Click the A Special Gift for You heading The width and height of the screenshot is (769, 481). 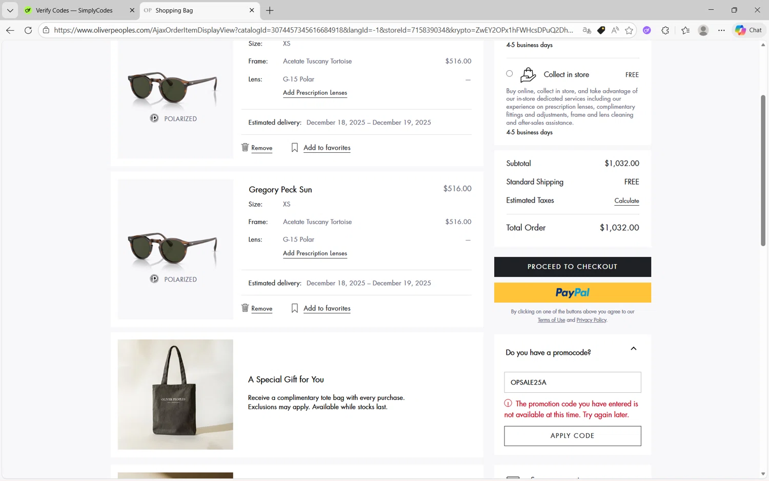coord(286,379)
